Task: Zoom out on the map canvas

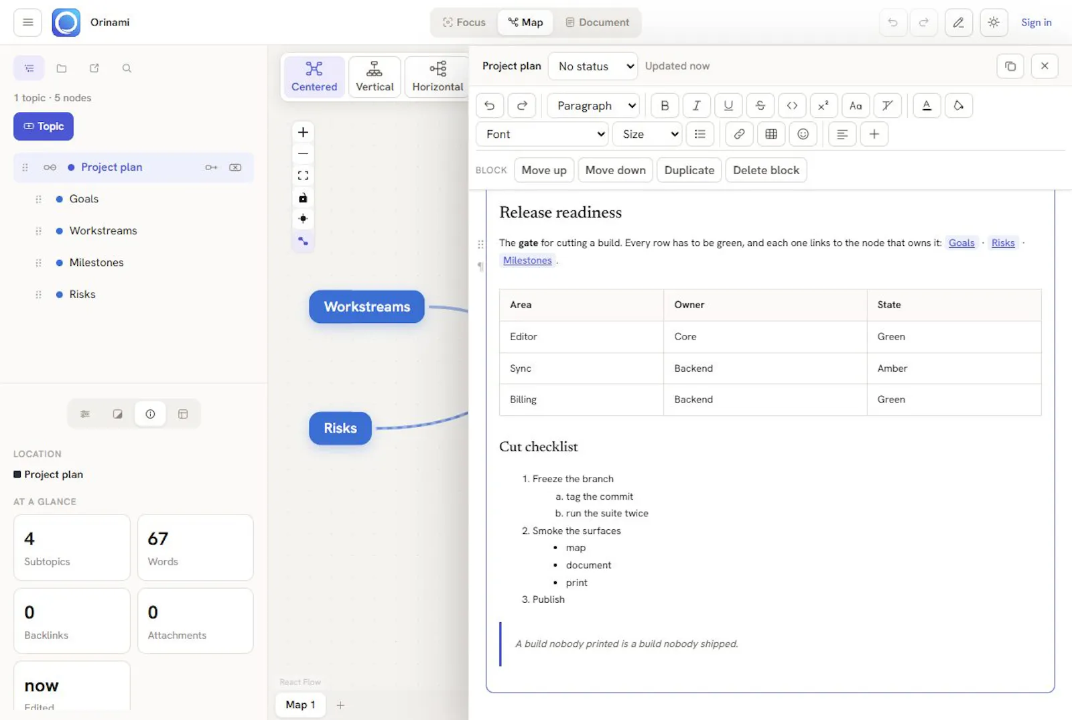Action: [303, 153]
